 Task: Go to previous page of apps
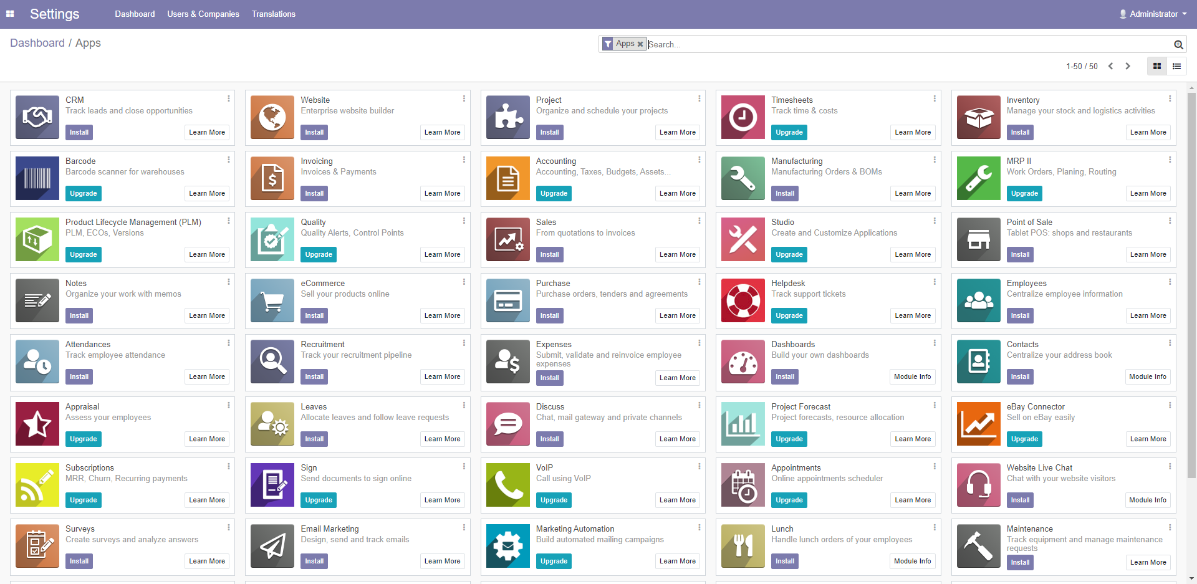coord(1110,66)
